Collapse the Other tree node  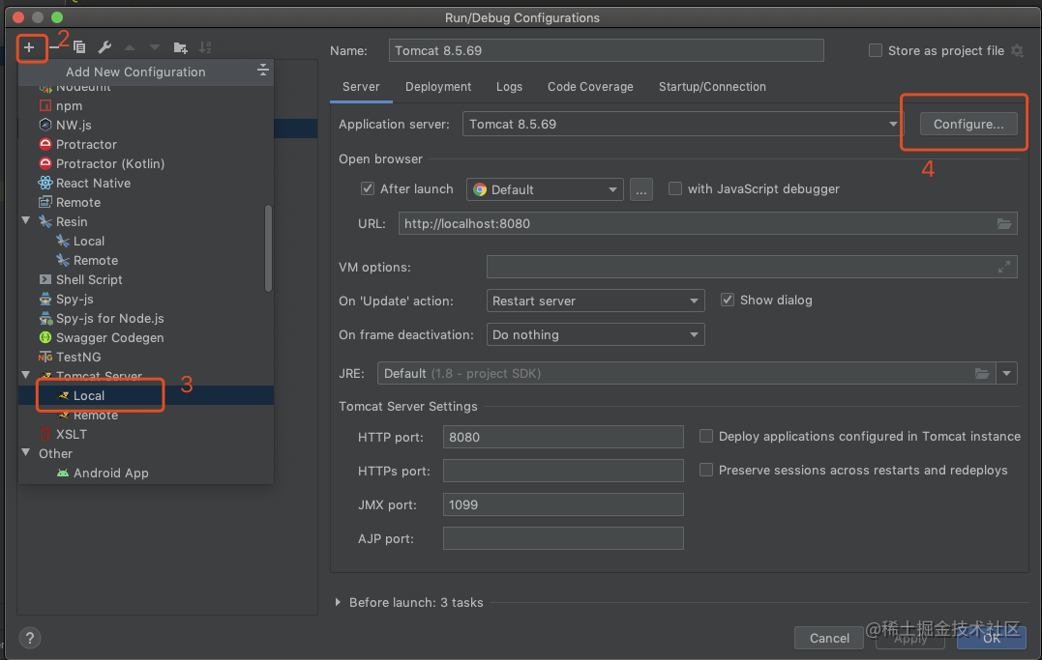coord(26,453)
